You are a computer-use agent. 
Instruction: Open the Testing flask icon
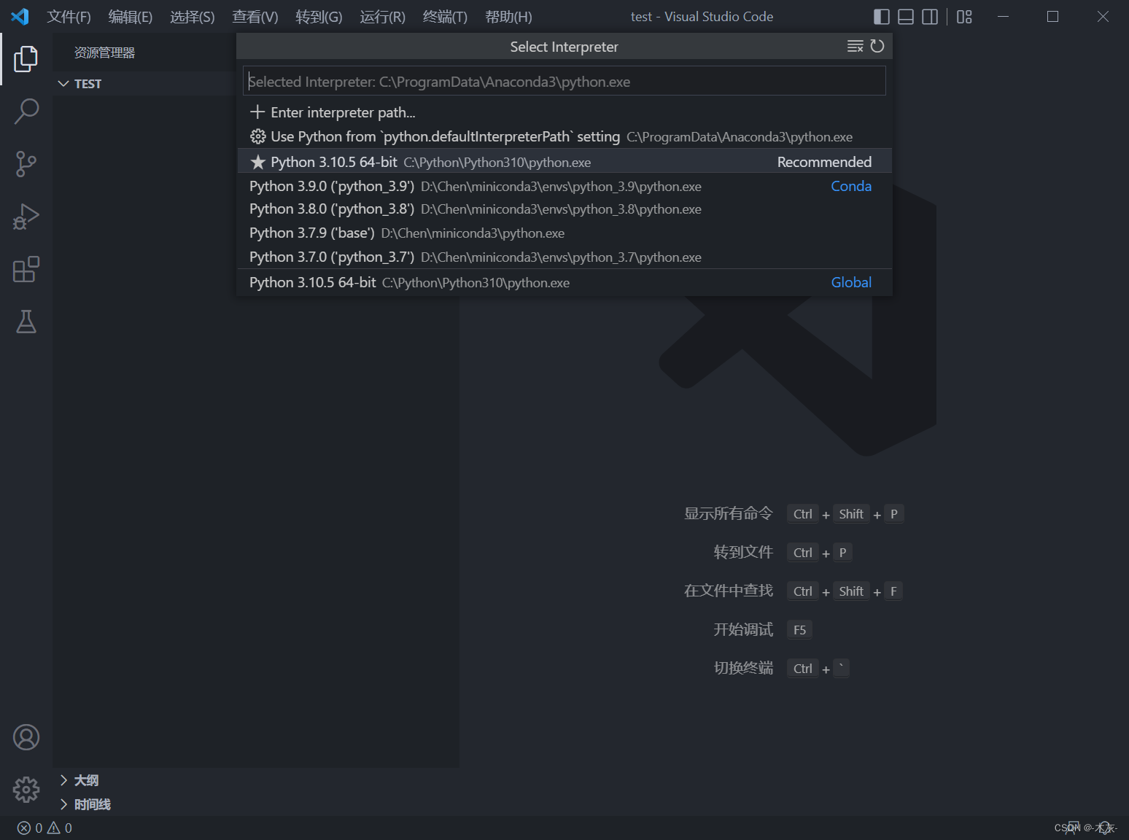click(x=26, y=322)
